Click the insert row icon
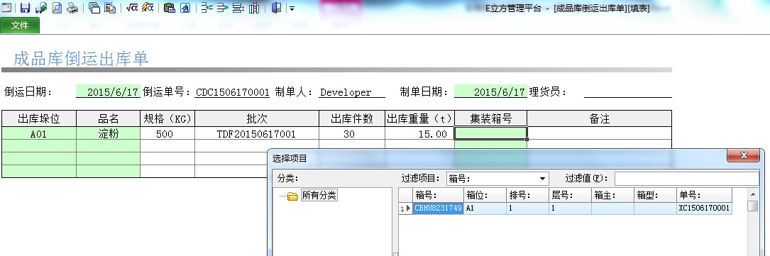The height and width of the screenshot is (256, 770). 207,8
